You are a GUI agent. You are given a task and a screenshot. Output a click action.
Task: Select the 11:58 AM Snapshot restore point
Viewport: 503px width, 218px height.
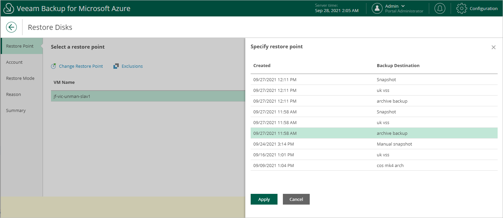click(374, 112)
